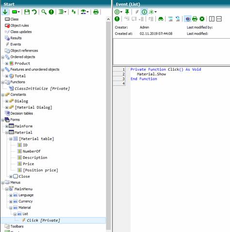Expand the Language menu node
The height and width of the screenshot is (232, 230).
(x=11, y=195)
